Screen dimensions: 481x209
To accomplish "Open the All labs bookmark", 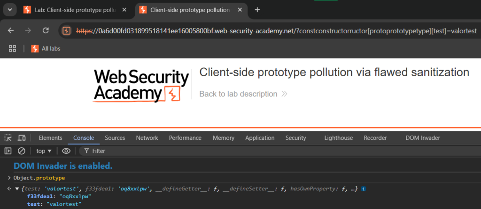I will tap(46, 48).
